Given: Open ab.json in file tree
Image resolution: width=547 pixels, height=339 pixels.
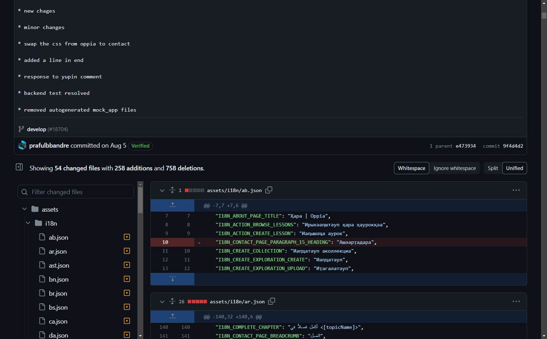Looking at the screenshot, I should (x=58, y=238).
